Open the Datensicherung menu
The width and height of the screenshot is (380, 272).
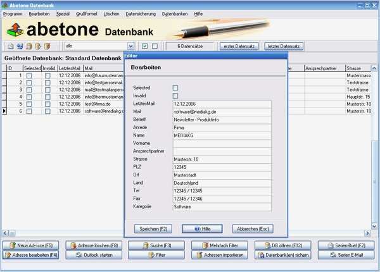click(141, 14)
